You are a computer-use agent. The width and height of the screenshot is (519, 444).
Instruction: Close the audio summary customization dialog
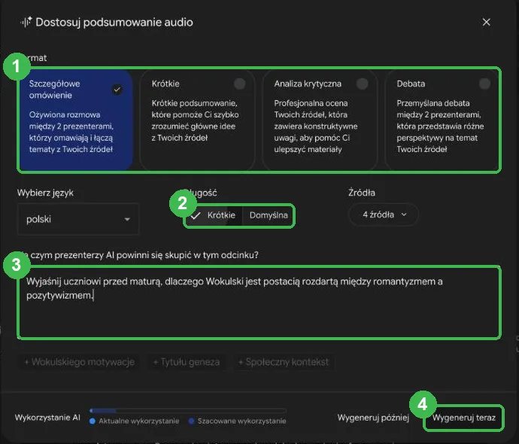point(486,22)
